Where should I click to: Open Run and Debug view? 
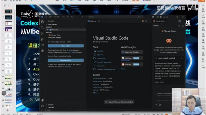42,39
